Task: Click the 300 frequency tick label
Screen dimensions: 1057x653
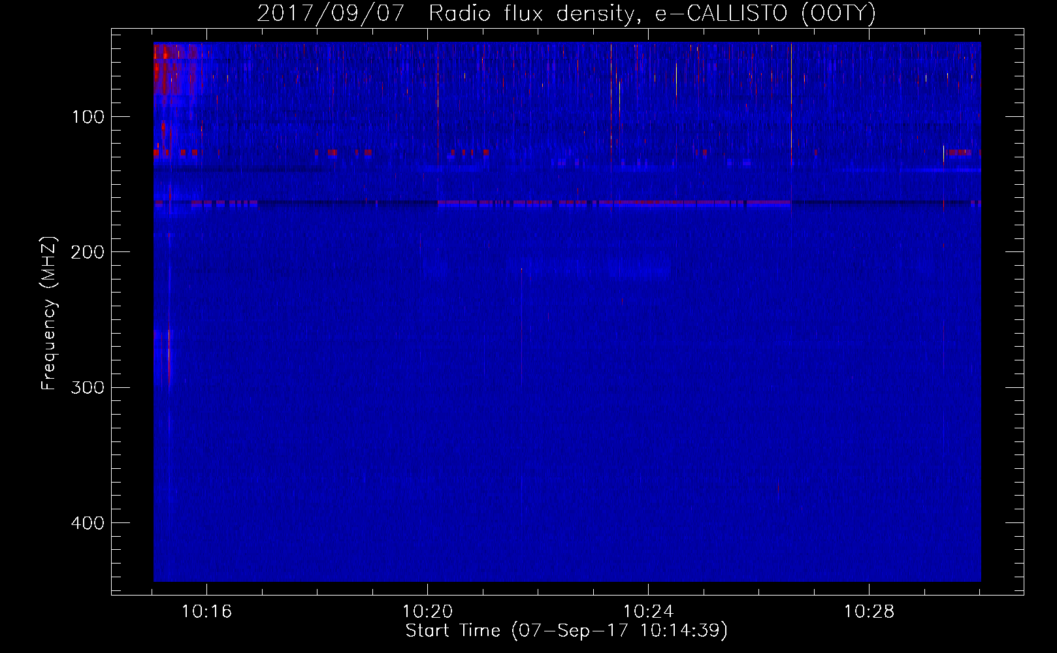Action: tap(87, 387)
